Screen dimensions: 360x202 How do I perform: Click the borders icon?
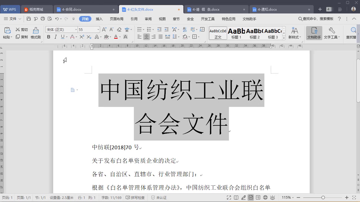[195, 37]
